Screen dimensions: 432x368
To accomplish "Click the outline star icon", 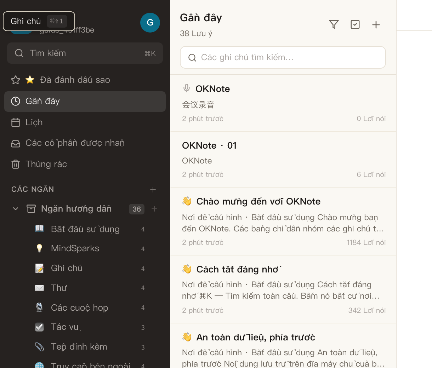I will point(16,80).
